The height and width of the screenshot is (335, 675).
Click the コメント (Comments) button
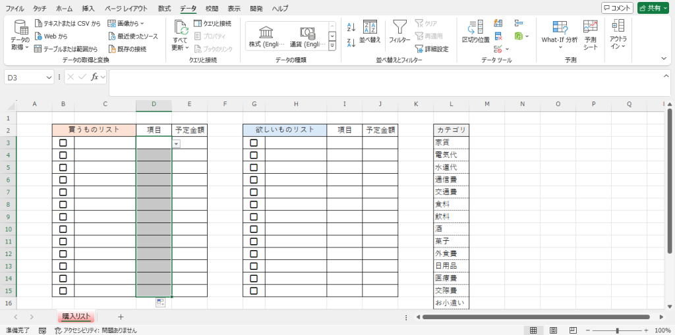click(617, 8)
